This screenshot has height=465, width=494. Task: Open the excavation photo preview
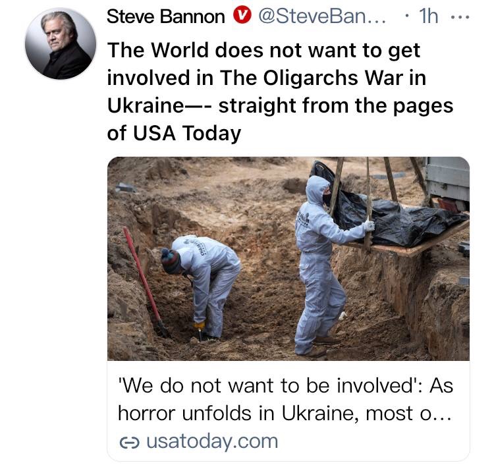tap(288, 259)
